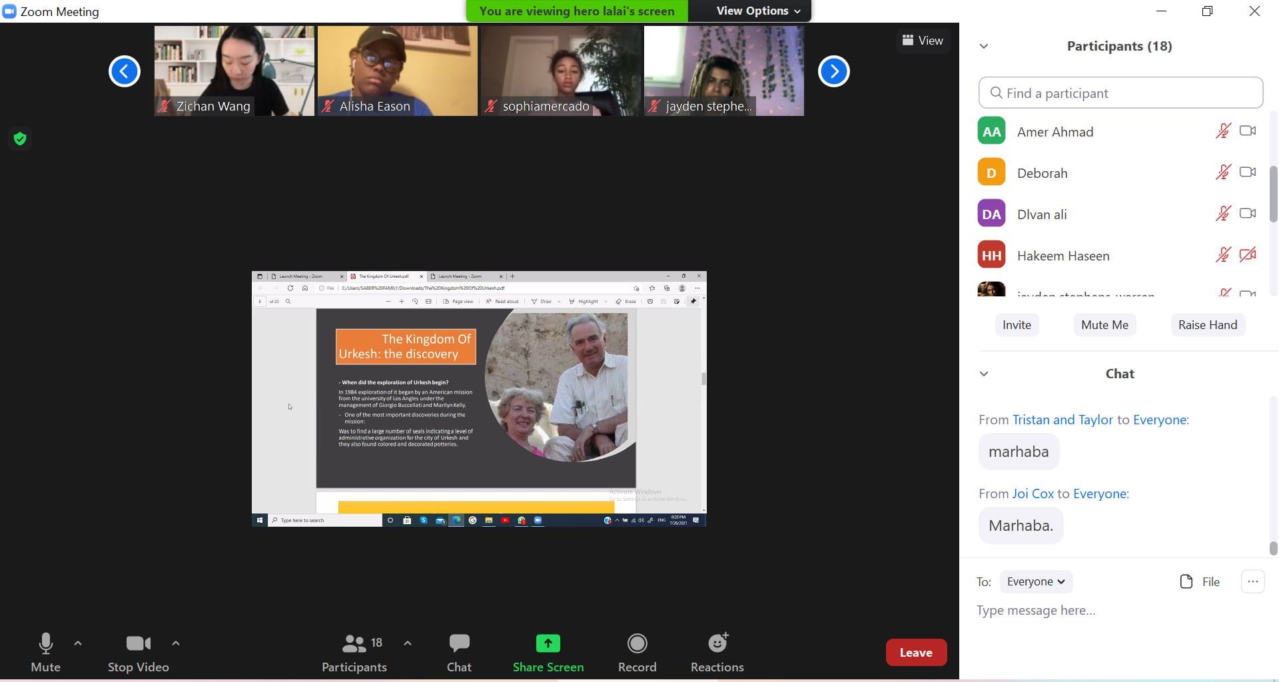1279x682 pixels.
Task: Click Page view in shared PDF toolbar
Action: tap(458, 302)
